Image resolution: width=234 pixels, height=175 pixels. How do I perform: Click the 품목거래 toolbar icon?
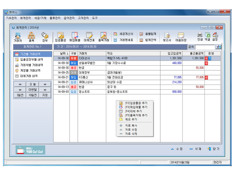tap(104, 37)
